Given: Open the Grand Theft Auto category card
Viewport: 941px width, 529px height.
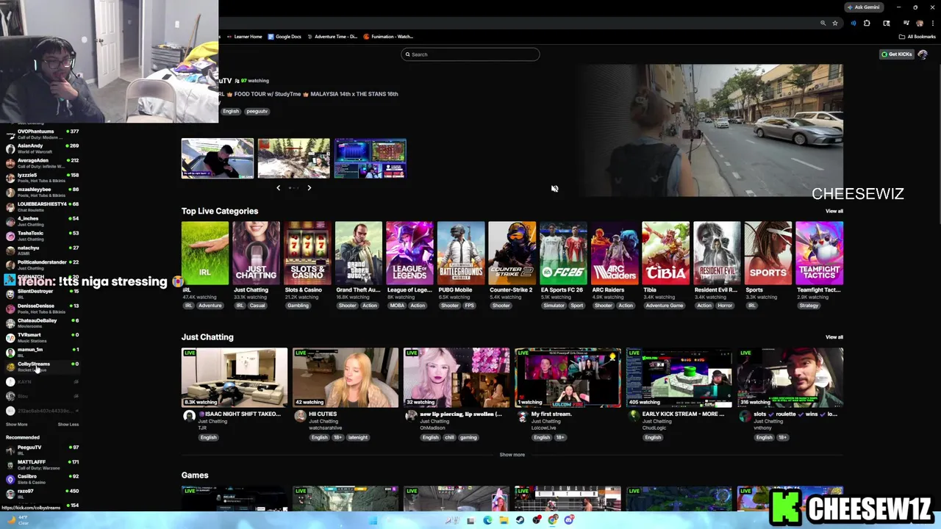Looking at the screenshot, I should pos(359,253).
